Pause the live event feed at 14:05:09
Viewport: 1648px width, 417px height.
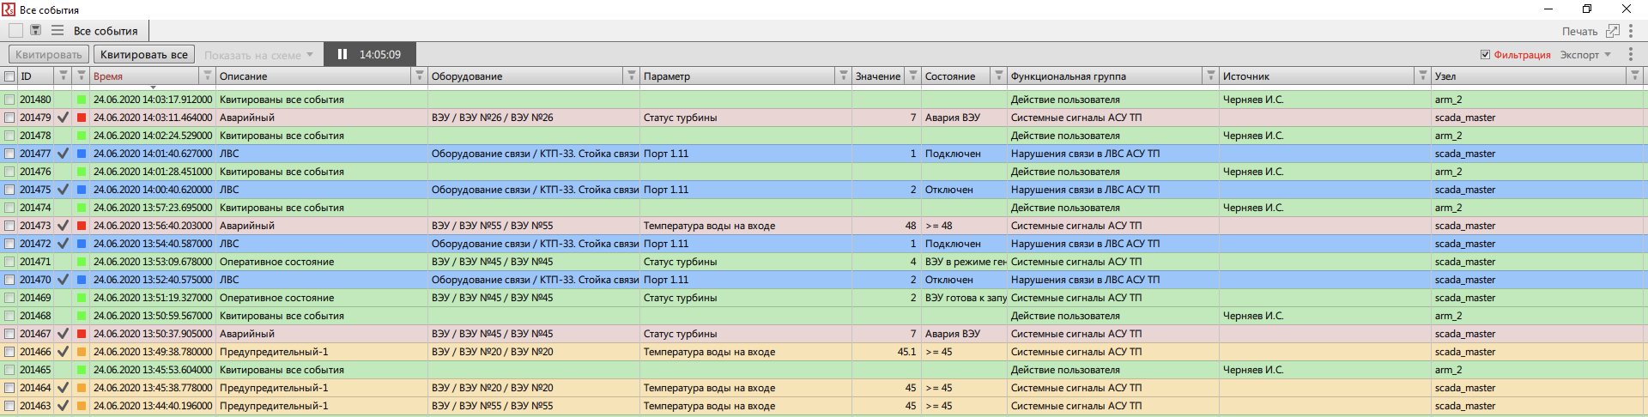pyautogui.click(x=342, y=54)
